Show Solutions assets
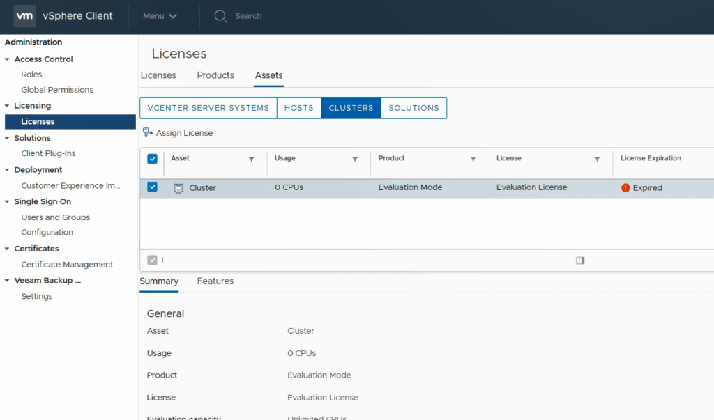This screenshot has width=714, height=420. 414,108
